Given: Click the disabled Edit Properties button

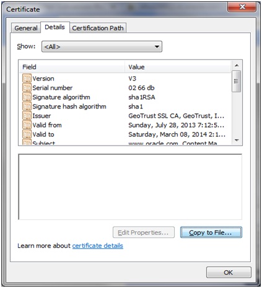Looking at the screenshot, I should (144, 232).
